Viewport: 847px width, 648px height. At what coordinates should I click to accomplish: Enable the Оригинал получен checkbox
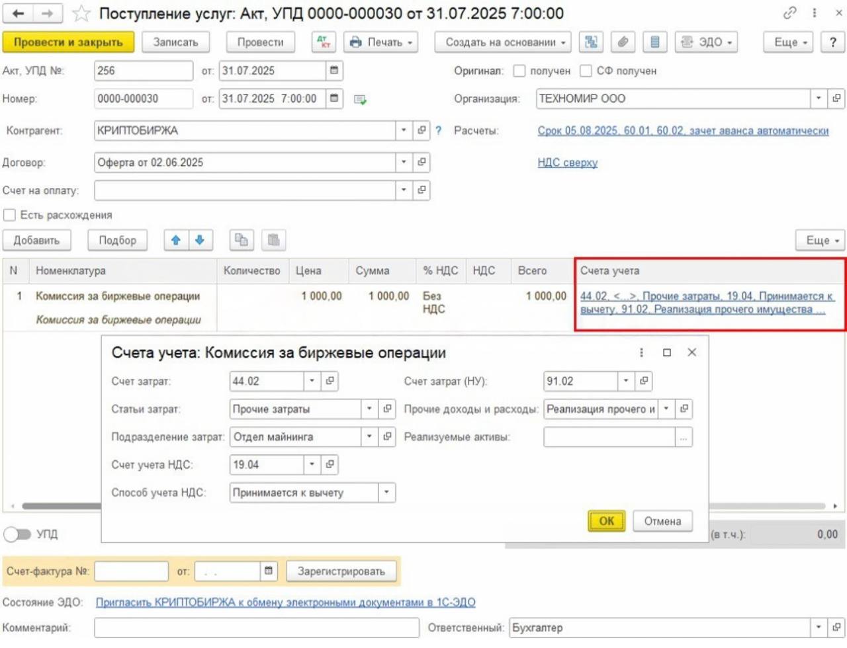pos(520,71)
